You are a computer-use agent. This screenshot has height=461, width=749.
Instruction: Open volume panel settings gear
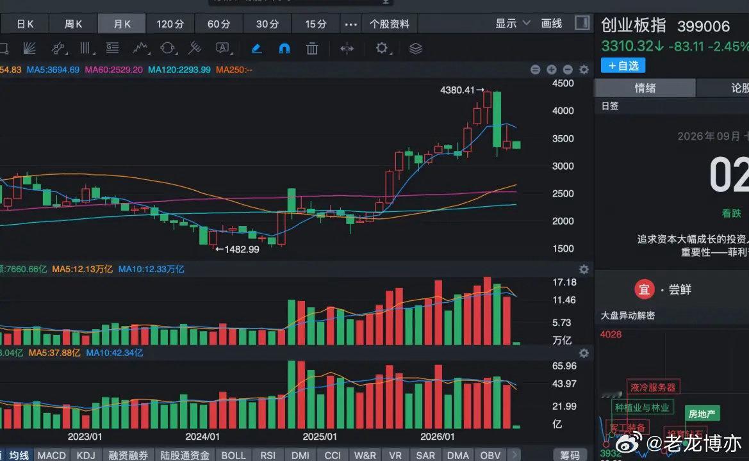(584, 353)
